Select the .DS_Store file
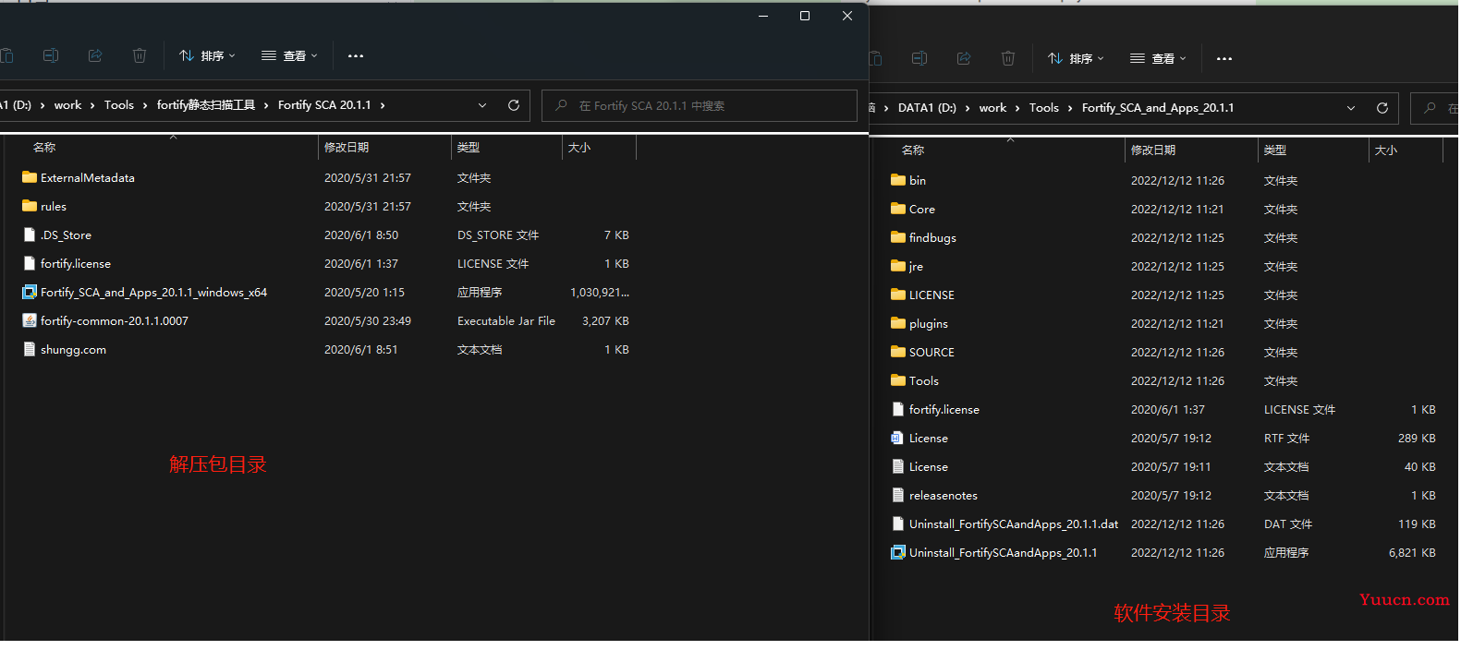 tap(66, 235)
